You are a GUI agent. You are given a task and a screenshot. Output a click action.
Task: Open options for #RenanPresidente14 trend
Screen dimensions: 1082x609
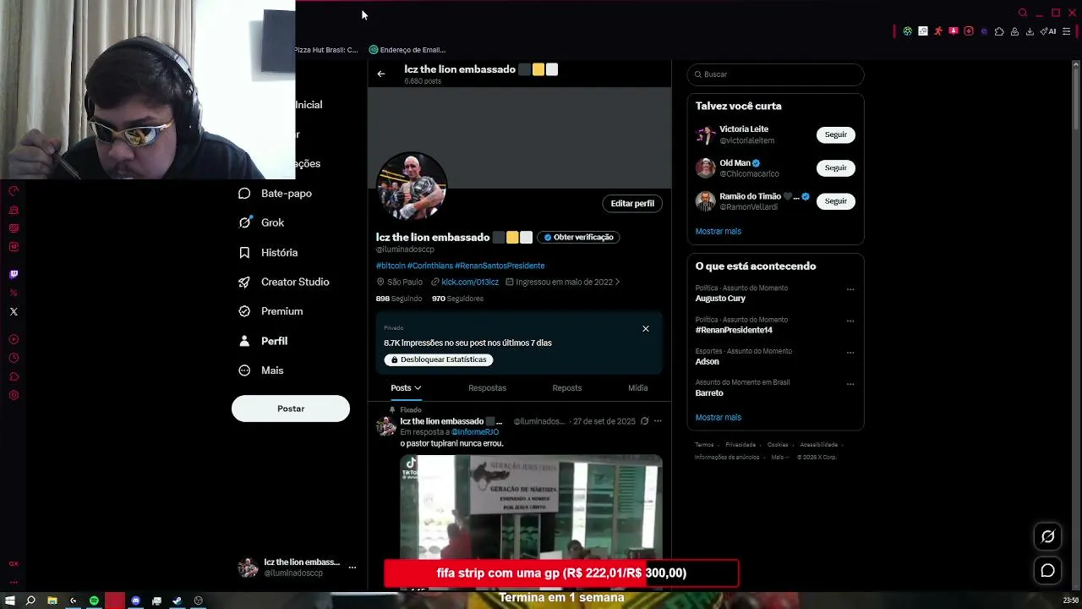click(x=850, y=321)
